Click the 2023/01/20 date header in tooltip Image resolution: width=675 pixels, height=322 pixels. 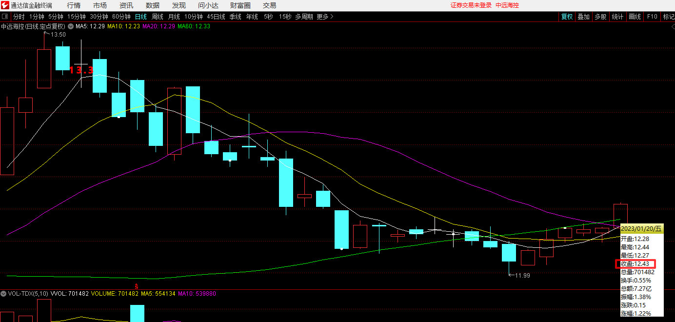pos(641,229)
